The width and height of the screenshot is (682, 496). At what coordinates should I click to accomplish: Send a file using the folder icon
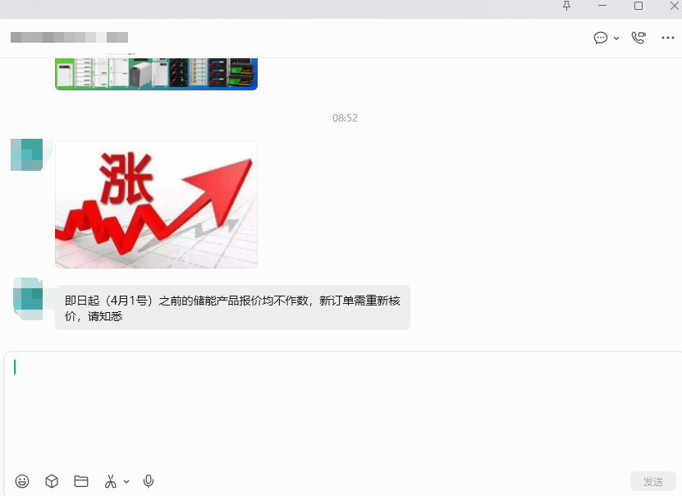pyautogui.click(x=80, y=481)
